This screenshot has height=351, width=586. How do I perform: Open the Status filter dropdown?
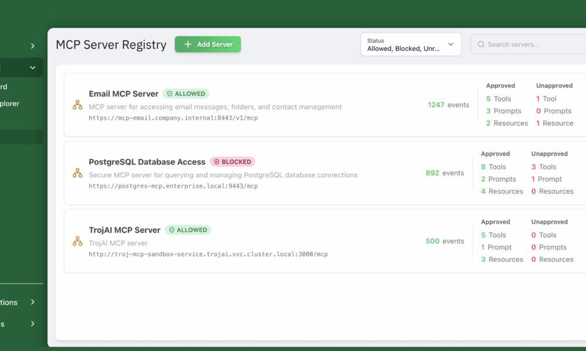click(410, 44)
